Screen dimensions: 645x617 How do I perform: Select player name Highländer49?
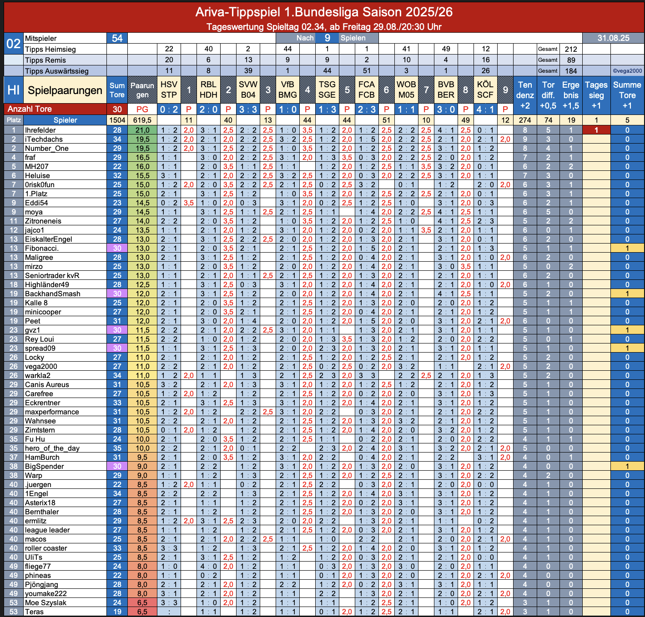(47, 284)
